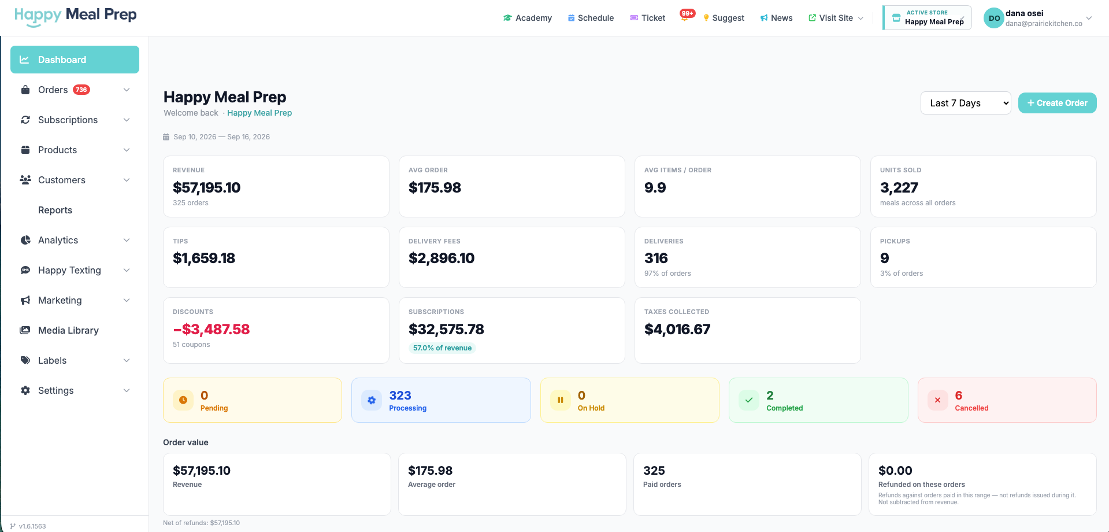Click the Marketing megaphone icon
The width and height of the screenshot is (1109, 532).
(x=25, y=300)
